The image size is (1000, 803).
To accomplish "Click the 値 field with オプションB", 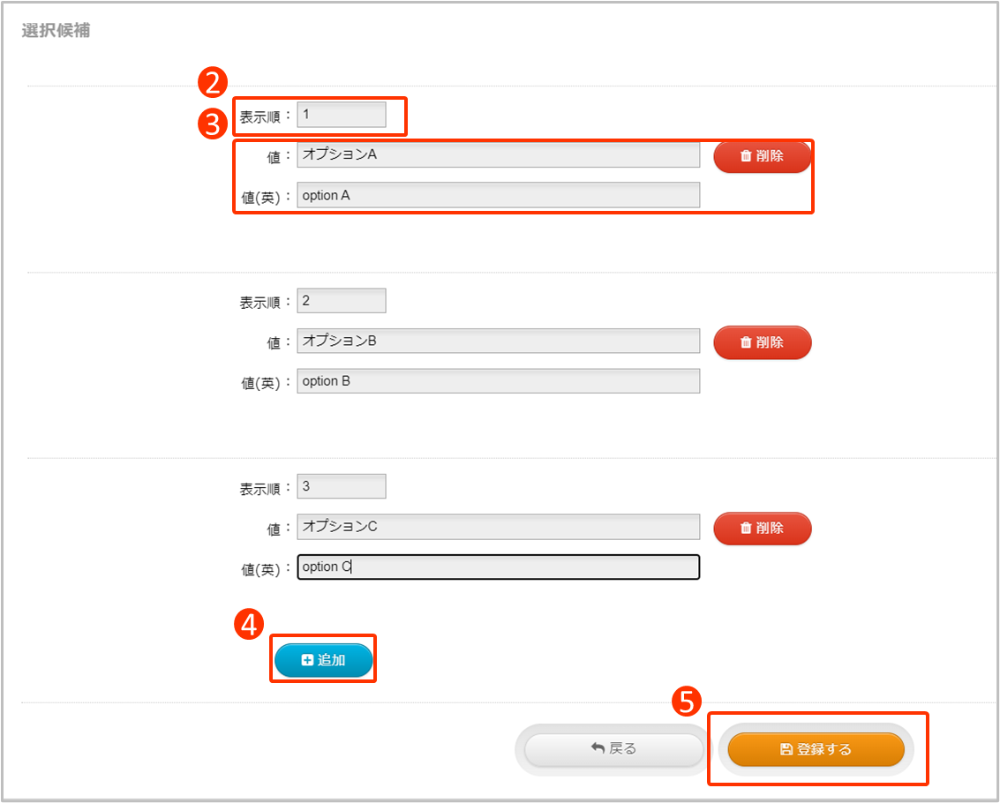I will (498, 341).
